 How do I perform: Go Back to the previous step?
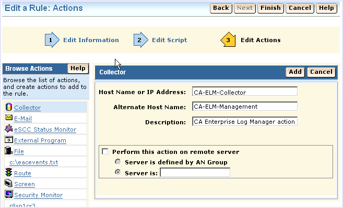click(x=221, y=8)
